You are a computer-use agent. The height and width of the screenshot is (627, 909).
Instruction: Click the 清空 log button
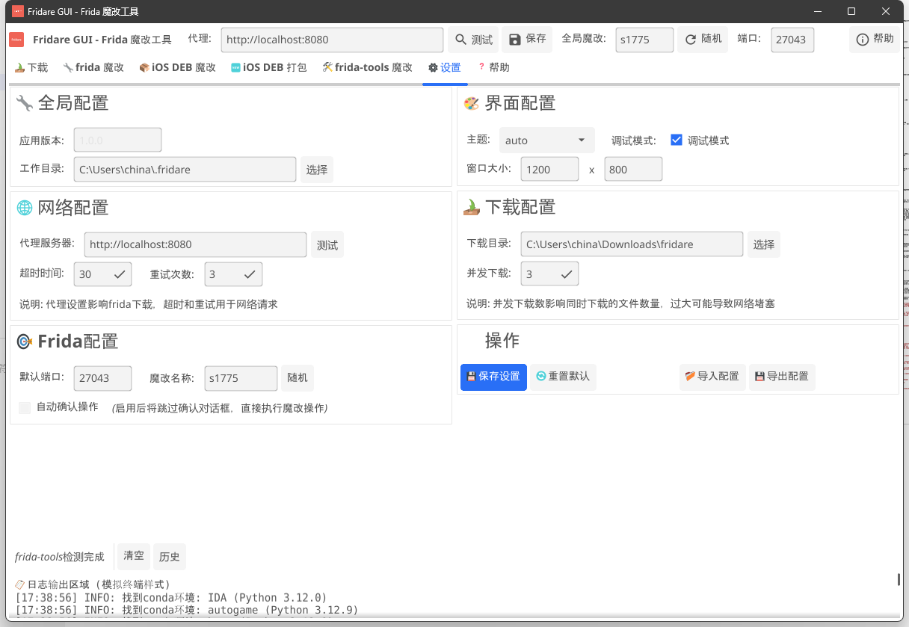coord(134,556)
